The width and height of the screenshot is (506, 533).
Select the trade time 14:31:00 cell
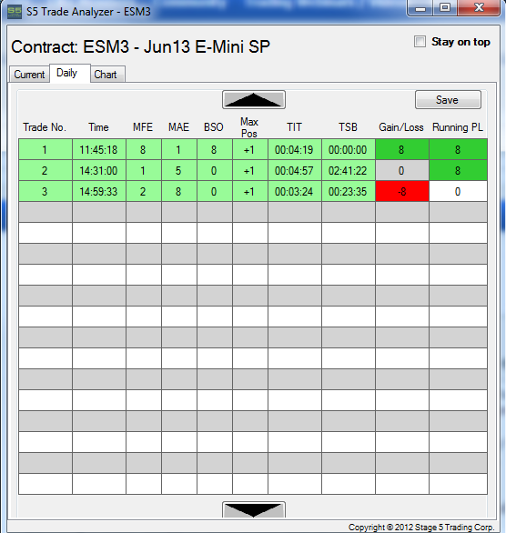tap(99, 170)
